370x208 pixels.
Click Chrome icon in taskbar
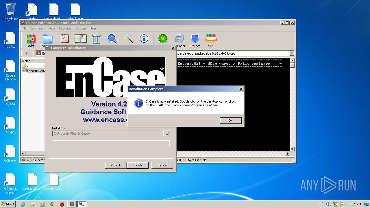52,204
